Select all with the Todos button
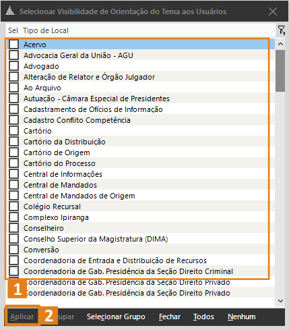Image resolution: width=289 pixels, height=330 pixels. point(203,317)
